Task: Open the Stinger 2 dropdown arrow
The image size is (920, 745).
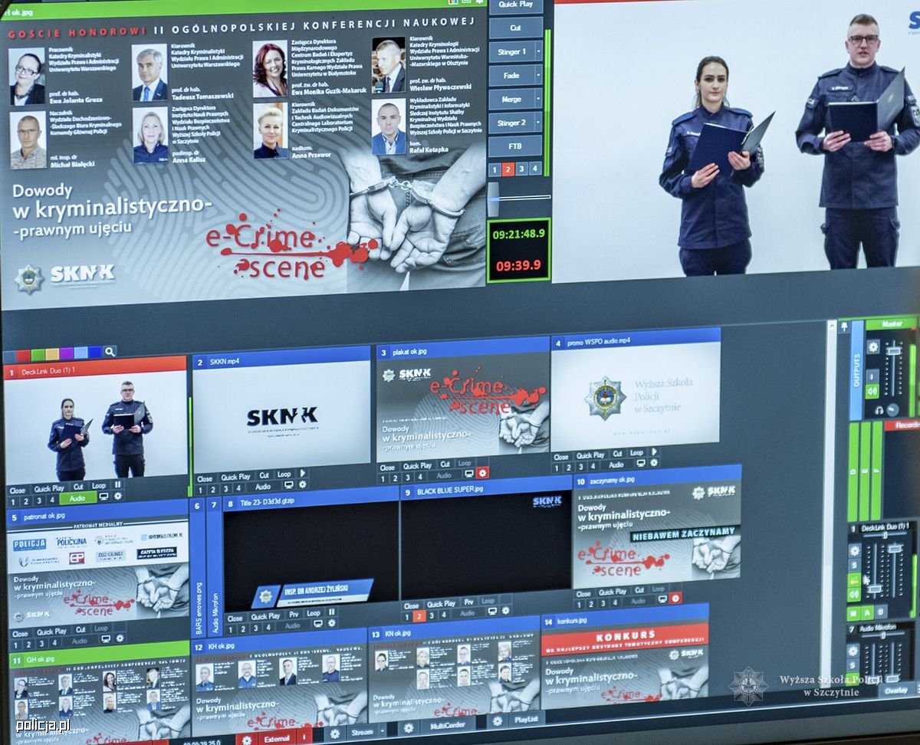Action: [x=538, y=123]
